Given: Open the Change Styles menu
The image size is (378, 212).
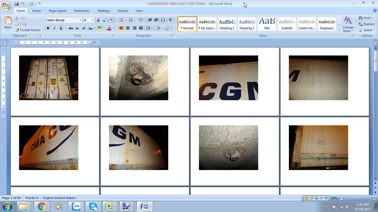Looking at the screenshot, I should 348,24.
